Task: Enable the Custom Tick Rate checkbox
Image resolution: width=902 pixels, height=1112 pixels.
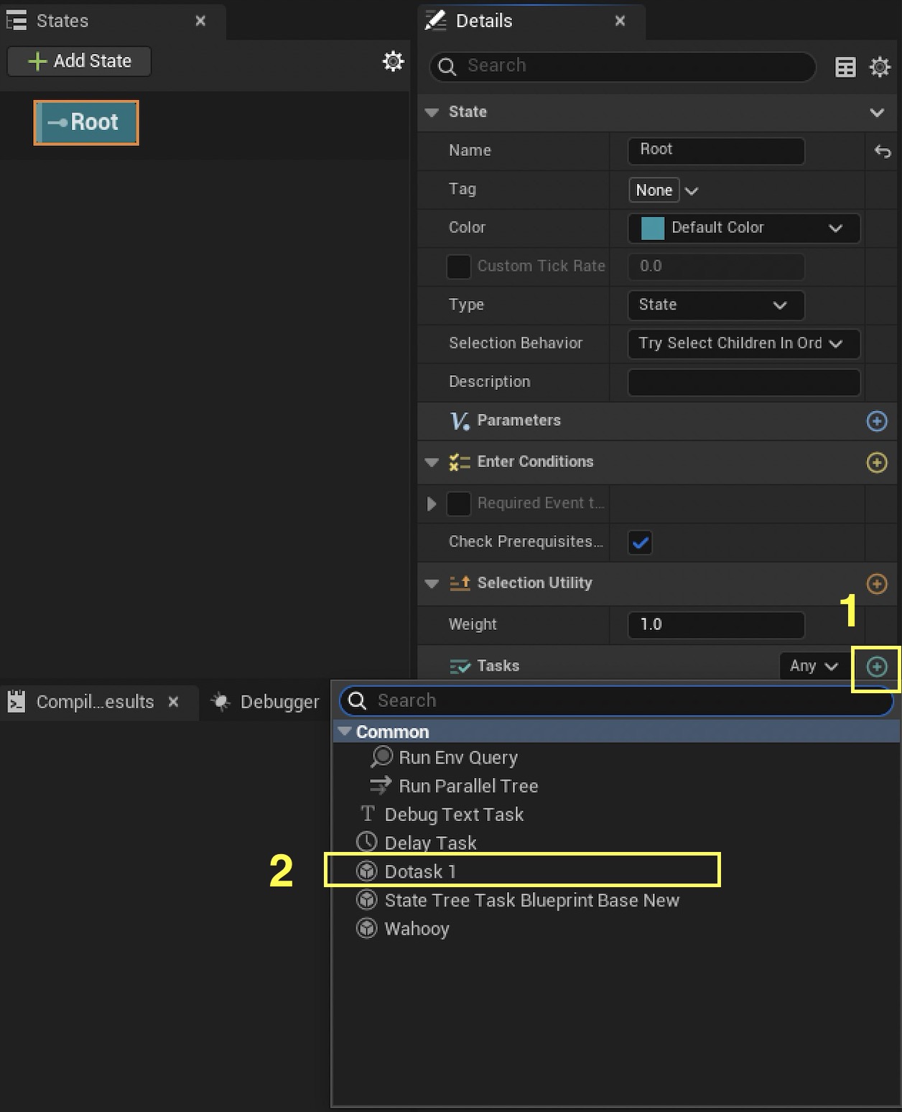Action: pyautogui.click(x=458, y=267)
